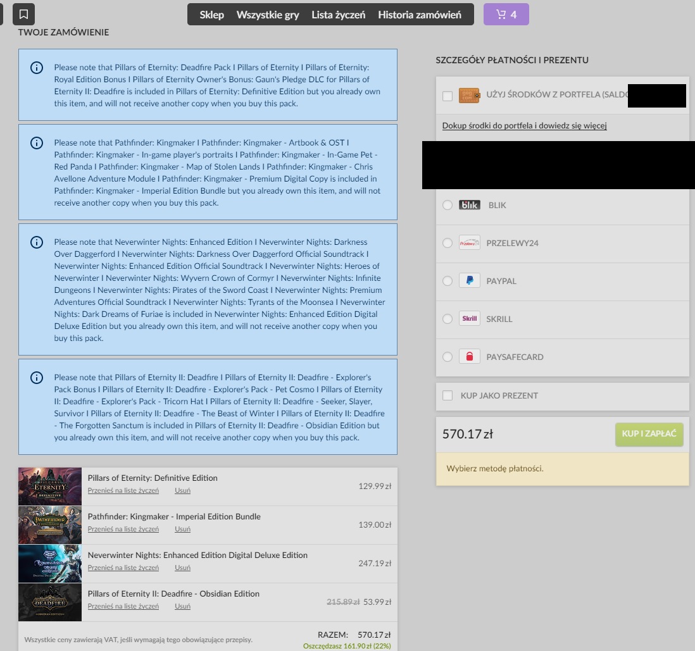This screenshot has height=651, width=695.
Task: Click the Paysafecard lock icon
Action: [x=470, y=357]
